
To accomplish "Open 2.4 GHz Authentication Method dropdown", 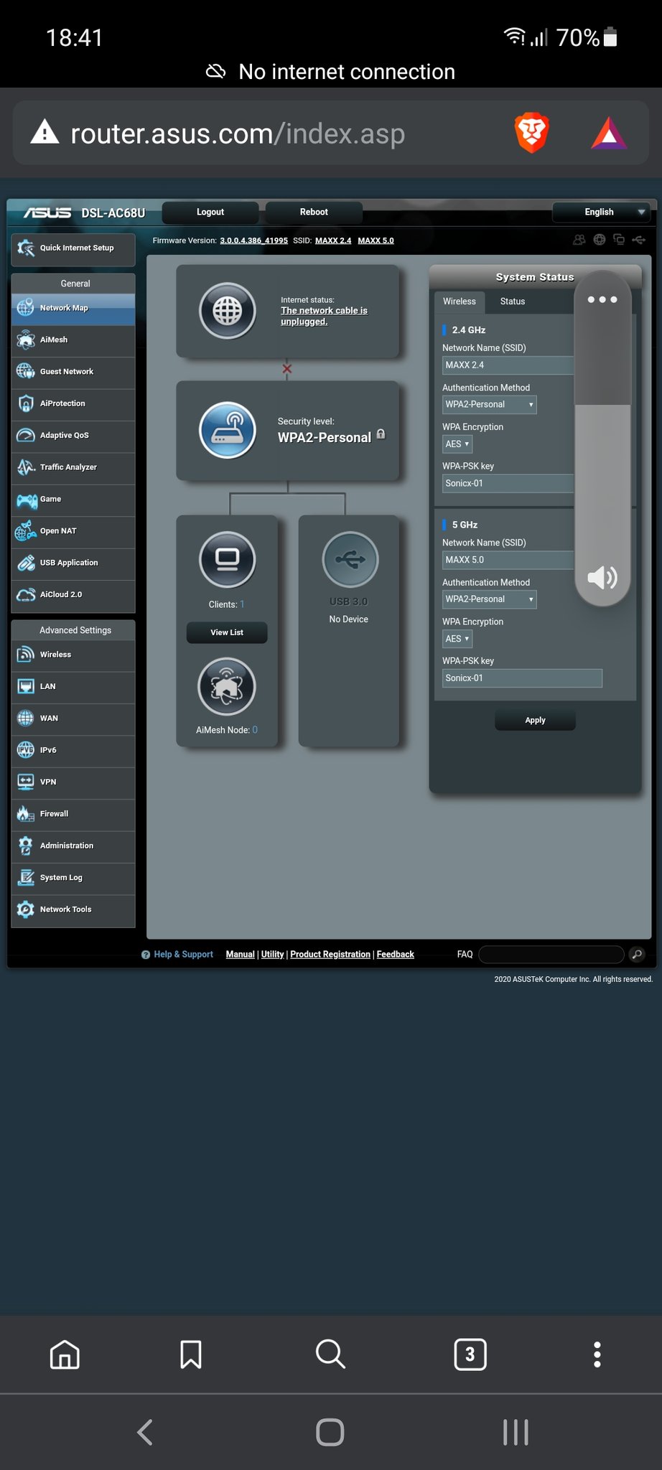I will pos(489,405).
